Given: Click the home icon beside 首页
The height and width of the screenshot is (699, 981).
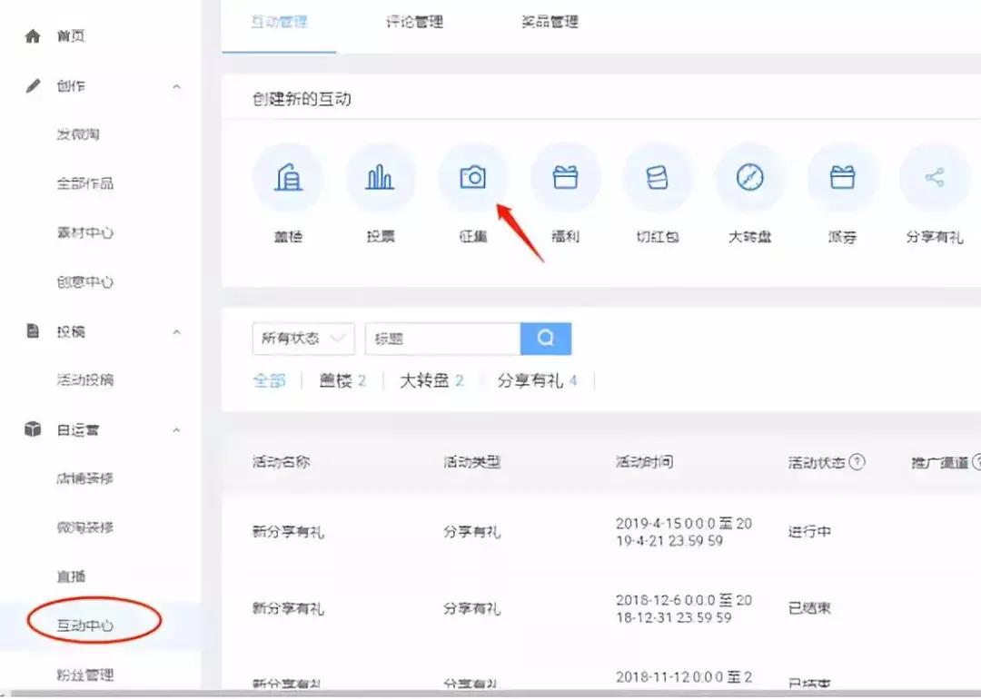Looking at the screenshot, I should (34, 35).
